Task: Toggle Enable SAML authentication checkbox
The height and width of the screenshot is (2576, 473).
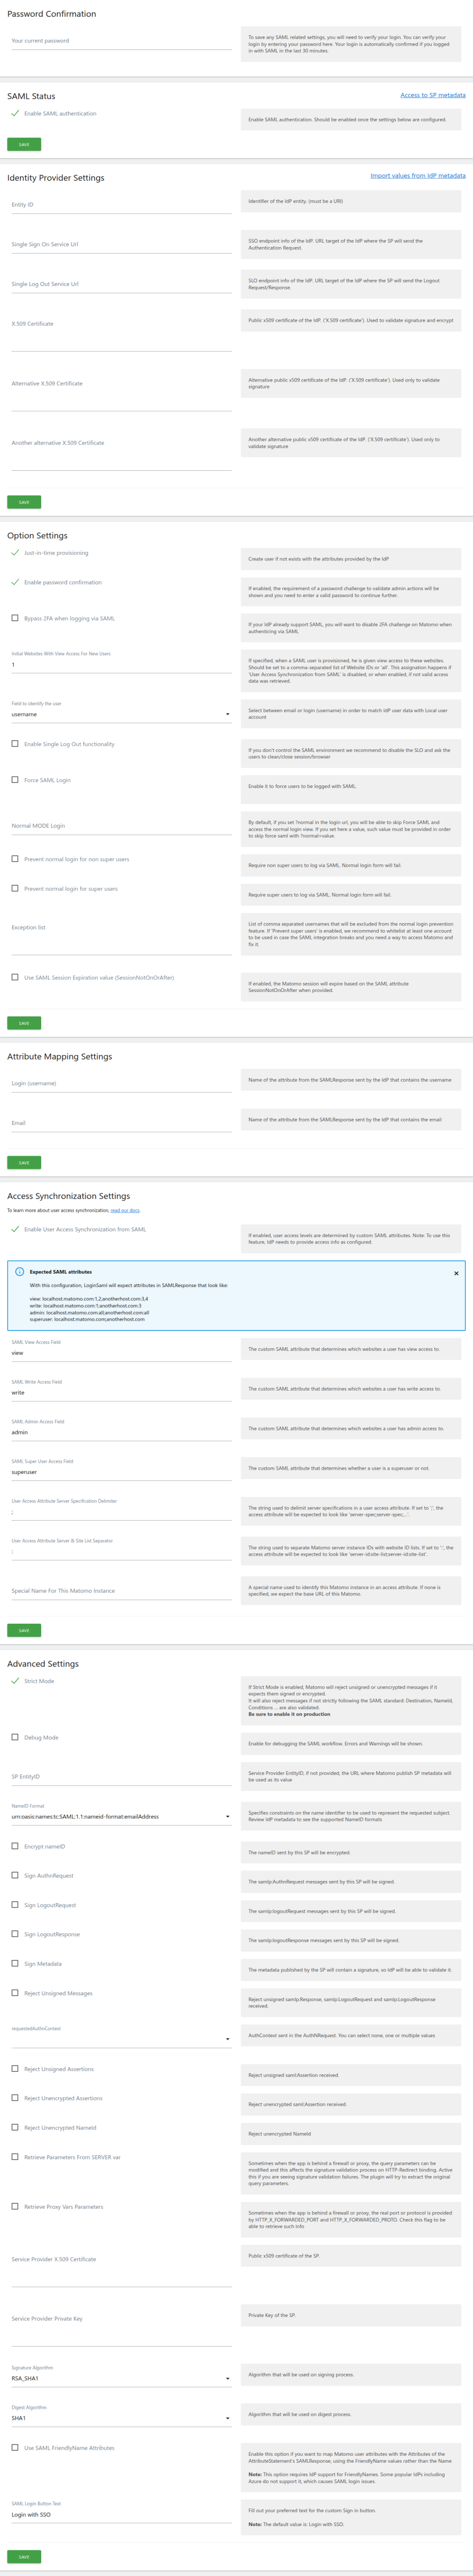Action: coord(15,114)
